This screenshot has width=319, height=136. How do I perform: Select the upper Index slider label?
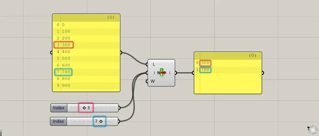(59, 108)
